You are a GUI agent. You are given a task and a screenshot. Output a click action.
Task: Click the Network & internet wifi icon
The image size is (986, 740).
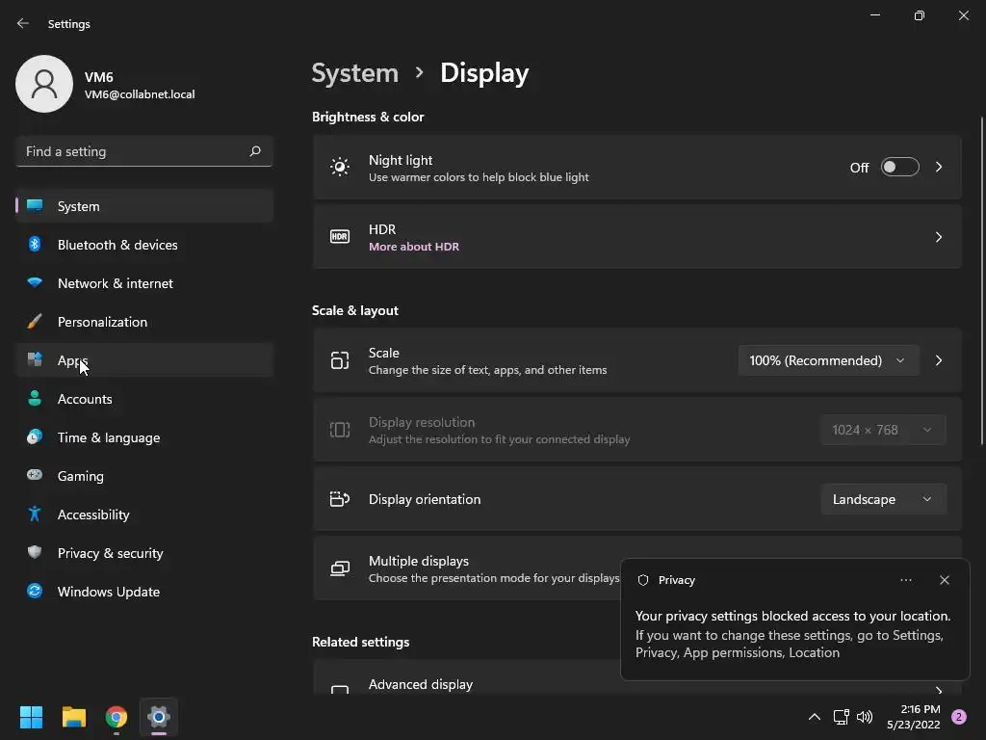point(35,283)
